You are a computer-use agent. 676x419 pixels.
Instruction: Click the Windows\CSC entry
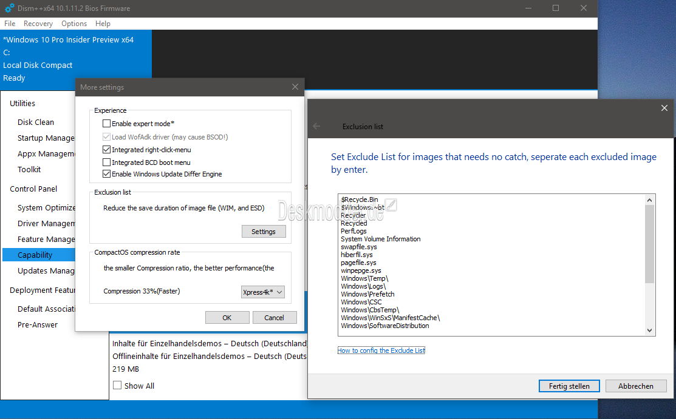(361, 302)
